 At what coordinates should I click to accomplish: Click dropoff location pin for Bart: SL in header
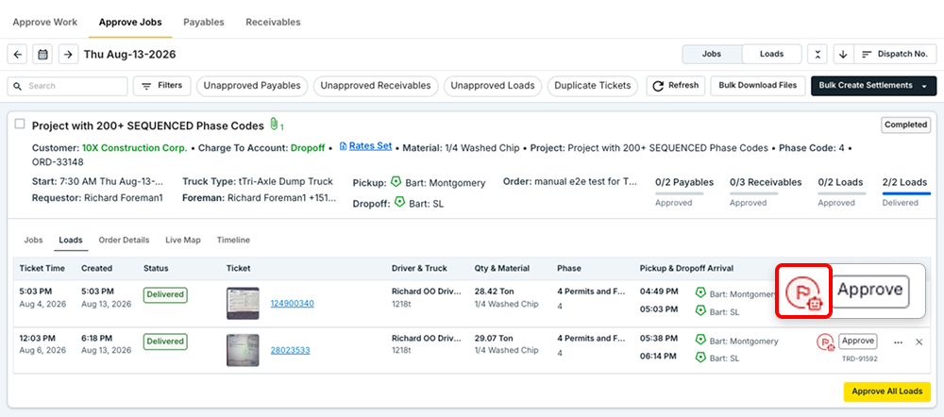pyautogui.click(x=399, y=203)
